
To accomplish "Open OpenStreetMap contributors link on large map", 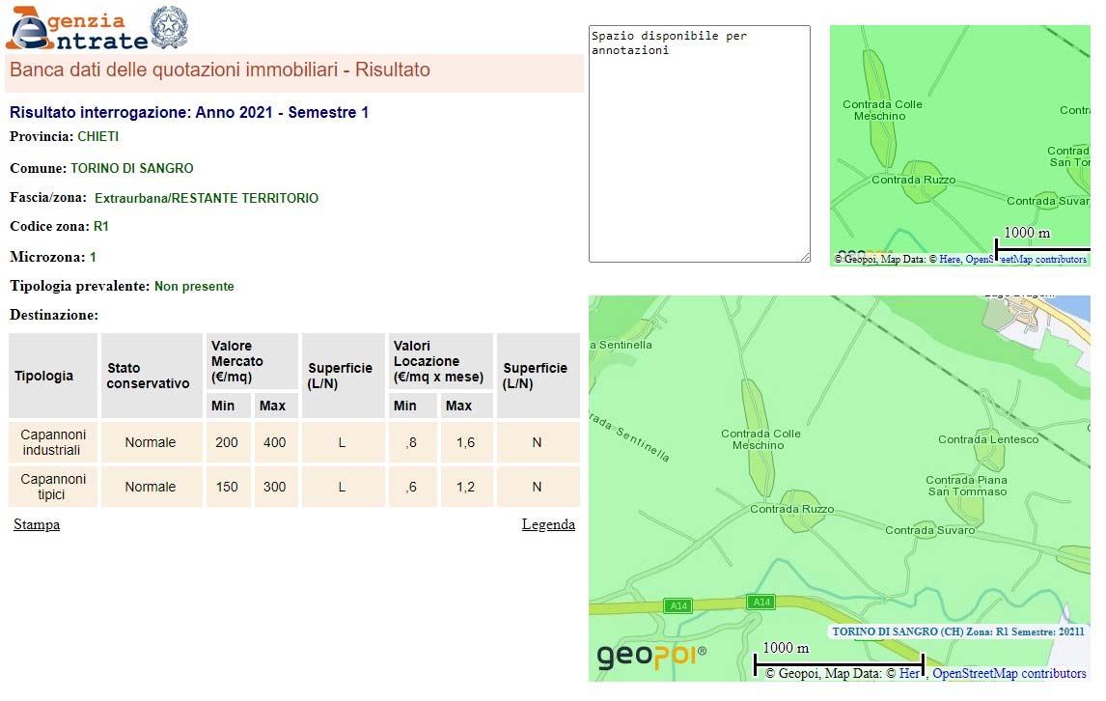I will click(1009, 673).
